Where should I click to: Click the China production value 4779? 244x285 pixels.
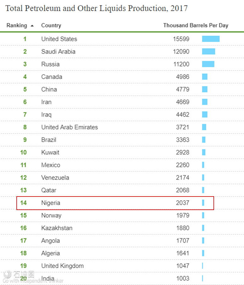(183, 89)
